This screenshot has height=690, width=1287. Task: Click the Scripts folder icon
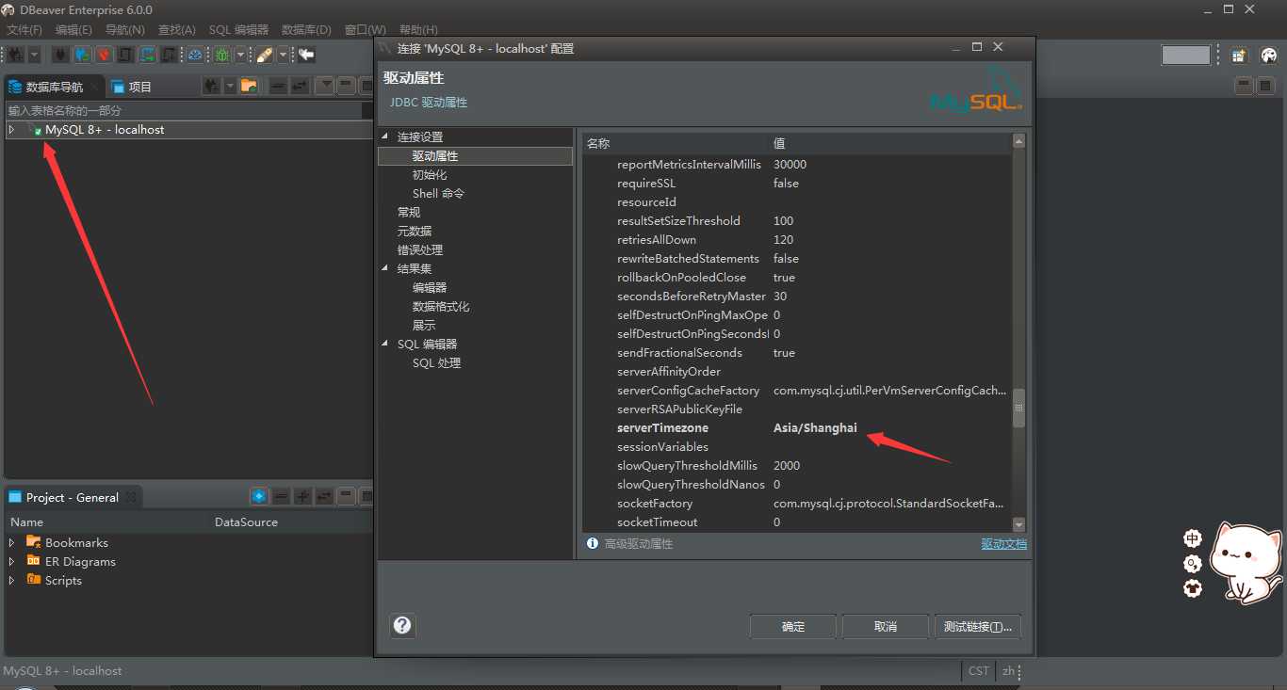tap(34, 579)
